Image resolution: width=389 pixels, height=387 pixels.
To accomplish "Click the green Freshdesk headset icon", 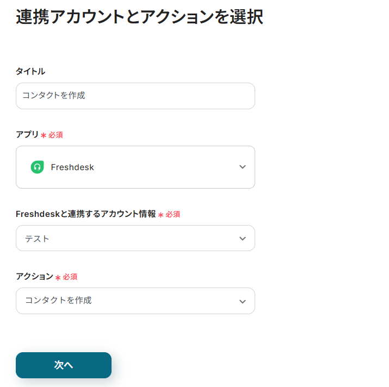I will 37,167.
